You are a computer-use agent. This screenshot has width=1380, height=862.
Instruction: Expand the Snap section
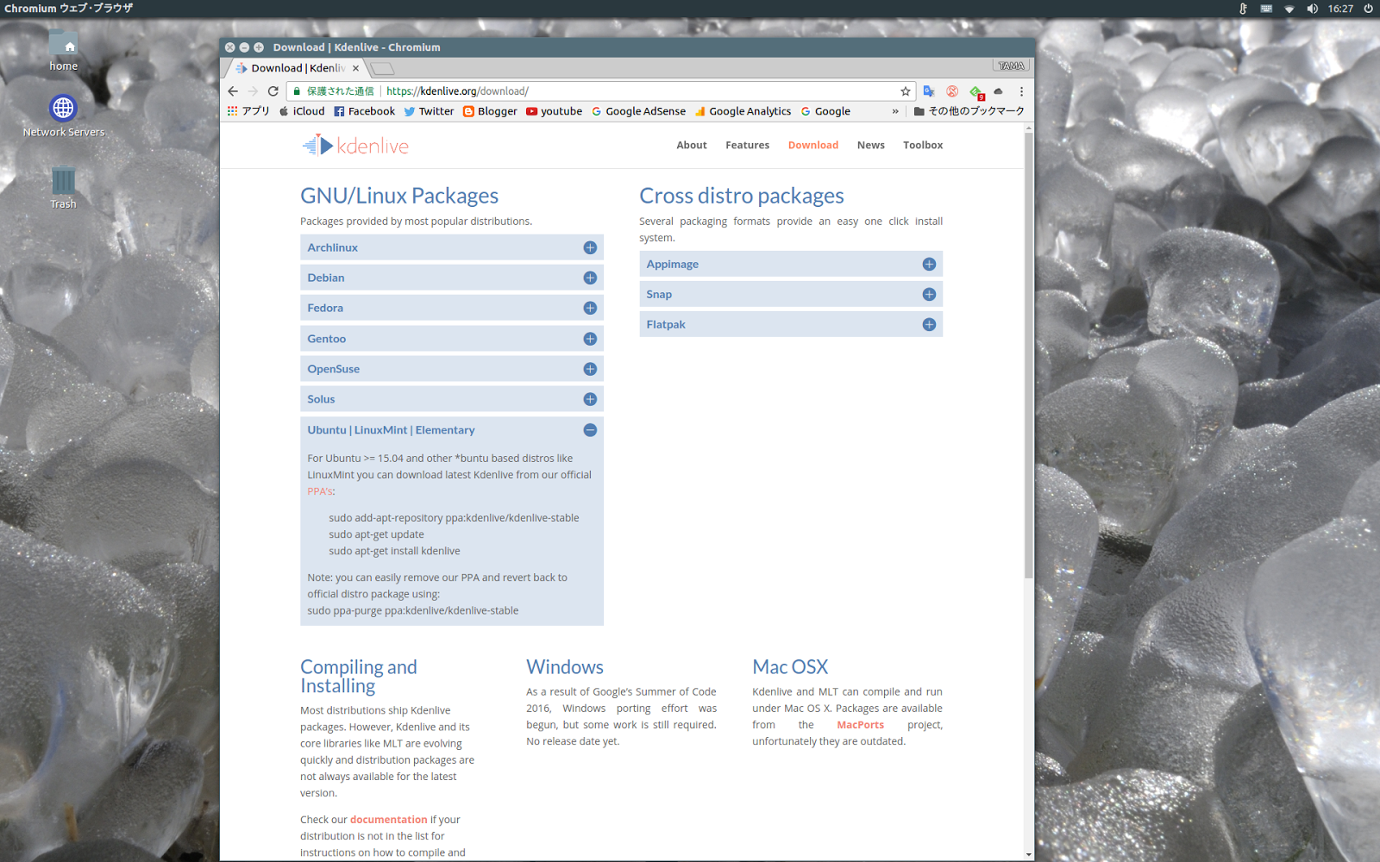pyautogui.click(x=791, y=294)
